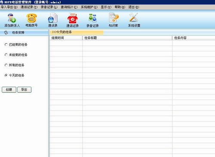The image size is (215, 157).
Task: Open the 导入导出 menu
Action: click(x=9, y=7)
